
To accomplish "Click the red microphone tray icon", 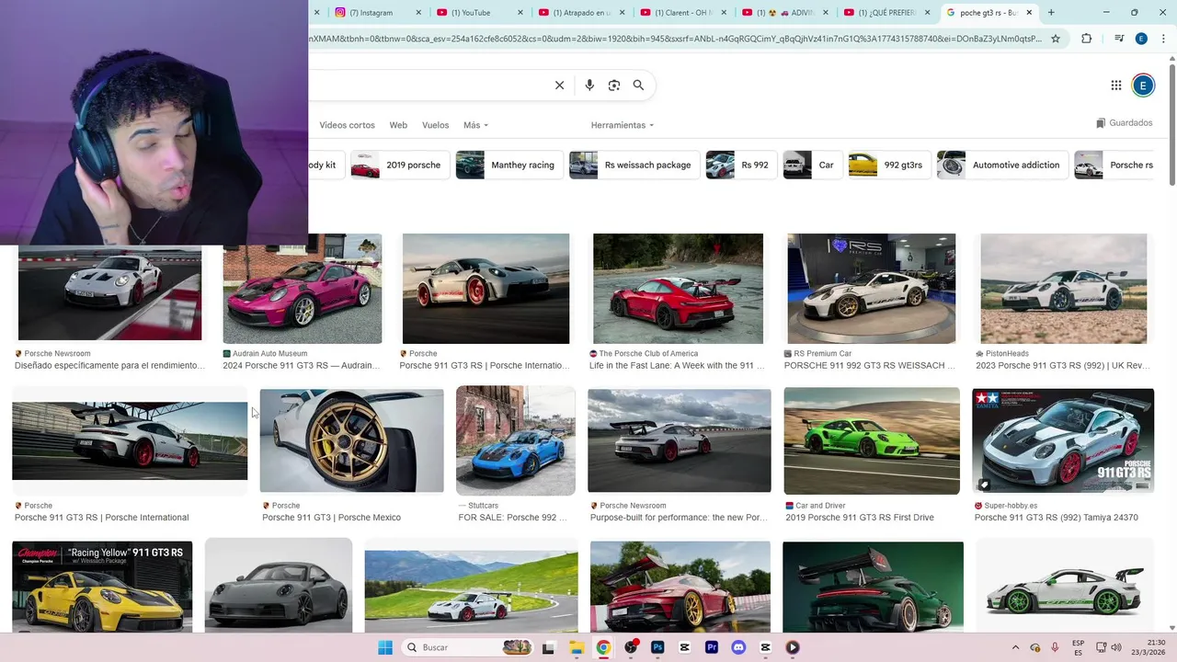I will [1055, 647].
